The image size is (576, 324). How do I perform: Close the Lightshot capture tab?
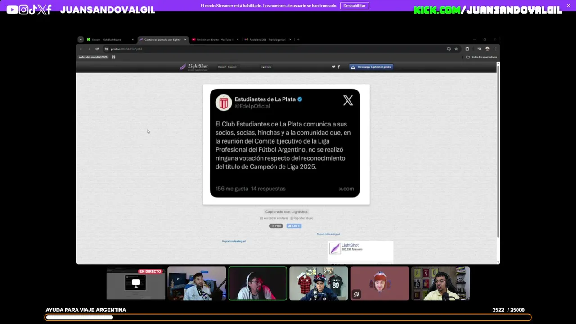tap(185, 40)
